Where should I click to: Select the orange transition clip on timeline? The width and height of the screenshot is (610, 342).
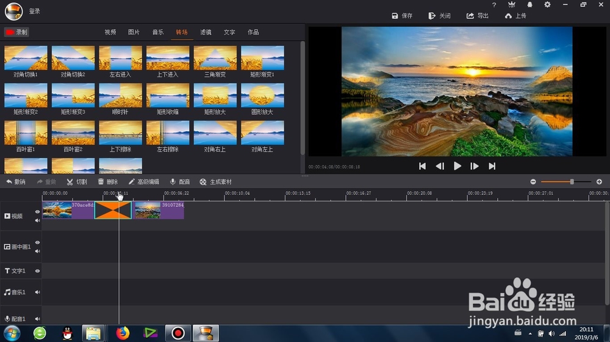pos(113,210)
